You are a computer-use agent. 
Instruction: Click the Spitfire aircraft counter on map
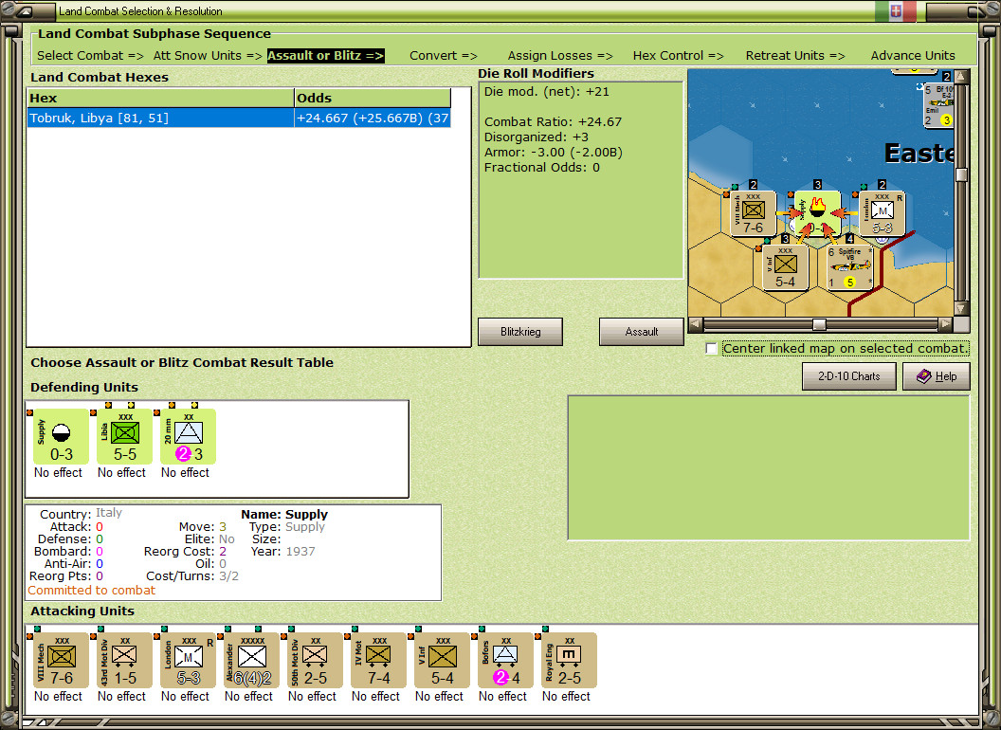tap(849, 267)
